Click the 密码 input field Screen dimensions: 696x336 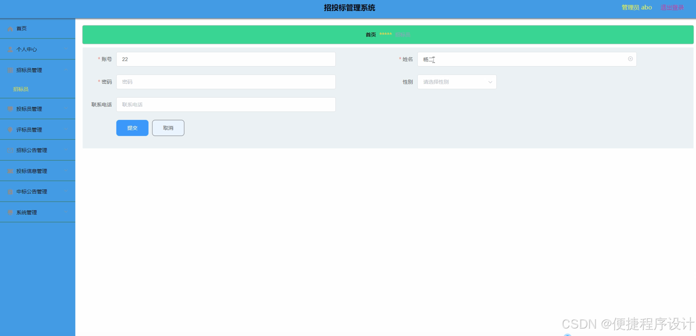226,82
